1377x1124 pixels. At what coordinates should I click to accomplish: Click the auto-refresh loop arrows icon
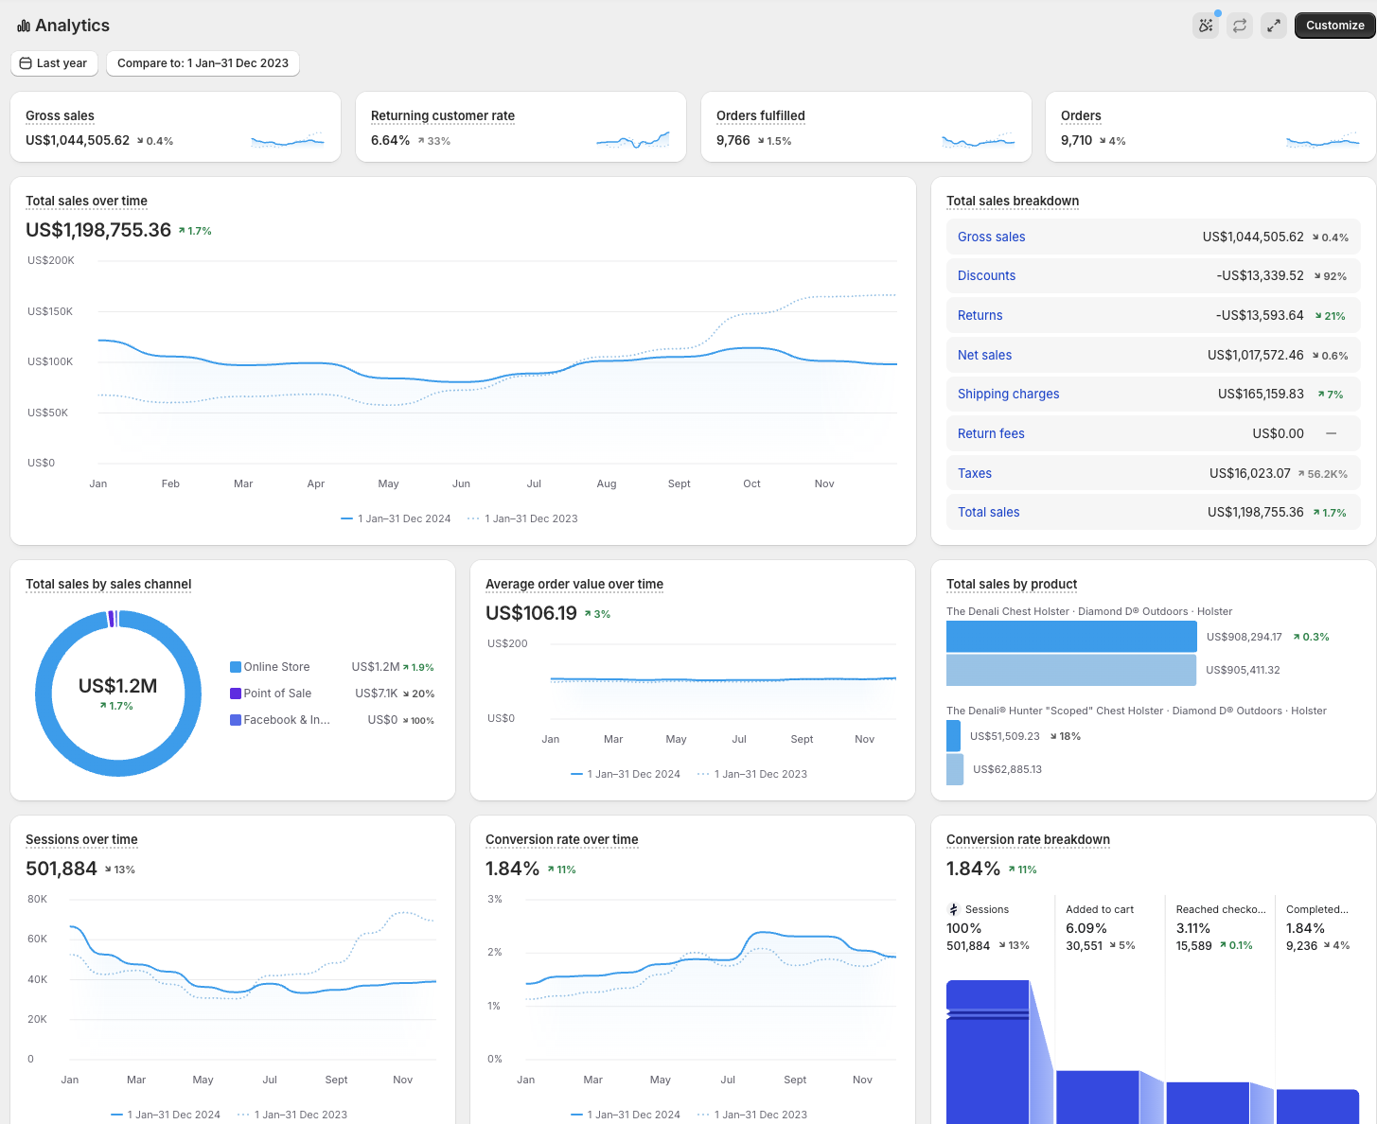(x=1240, y=26)
